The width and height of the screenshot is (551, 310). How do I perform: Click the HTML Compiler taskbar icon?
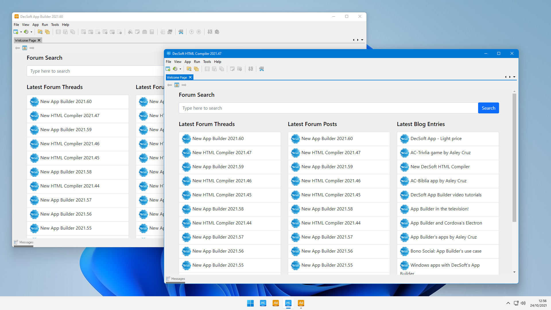click(x=288, y=303)
